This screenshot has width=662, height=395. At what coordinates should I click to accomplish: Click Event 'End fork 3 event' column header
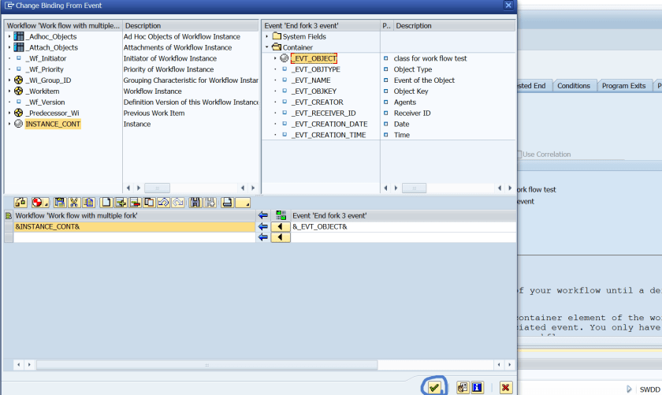point(321,25)
